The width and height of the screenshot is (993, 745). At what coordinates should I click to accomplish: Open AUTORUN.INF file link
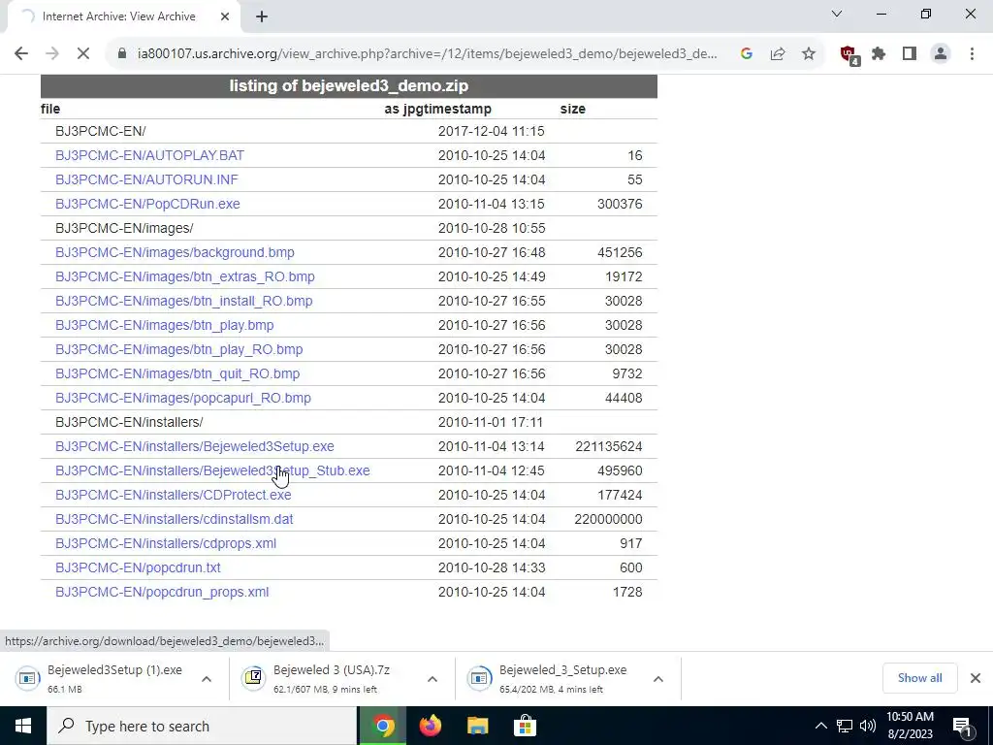[x=146, y=179]
